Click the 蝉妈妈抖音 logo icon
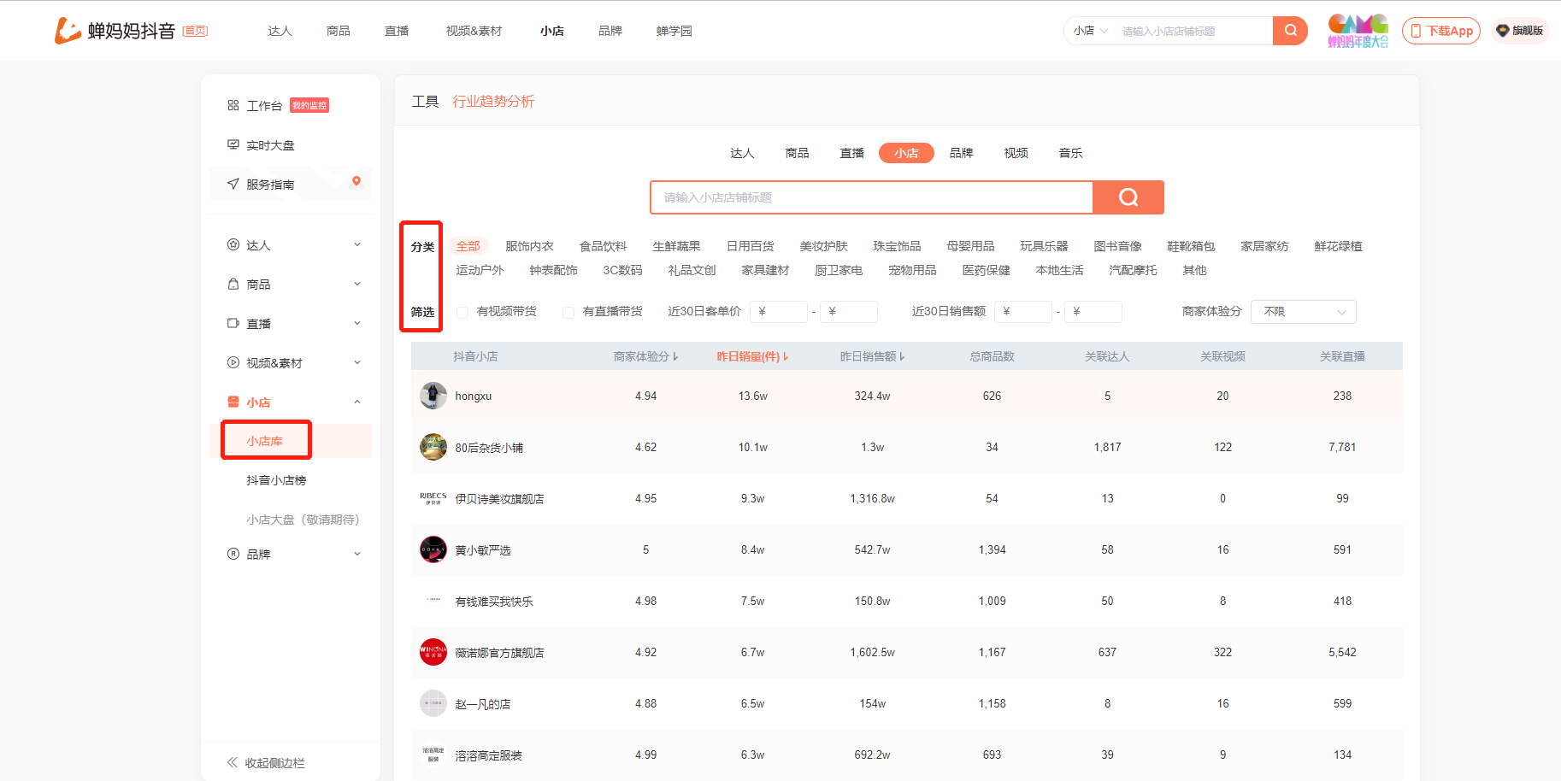 68,31
